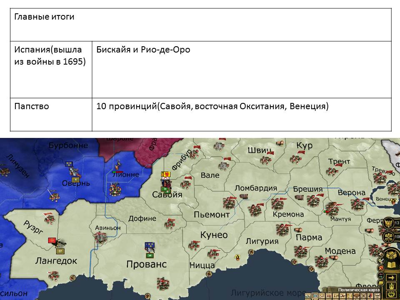Select the Кунео province label

[x=214, y=235]
